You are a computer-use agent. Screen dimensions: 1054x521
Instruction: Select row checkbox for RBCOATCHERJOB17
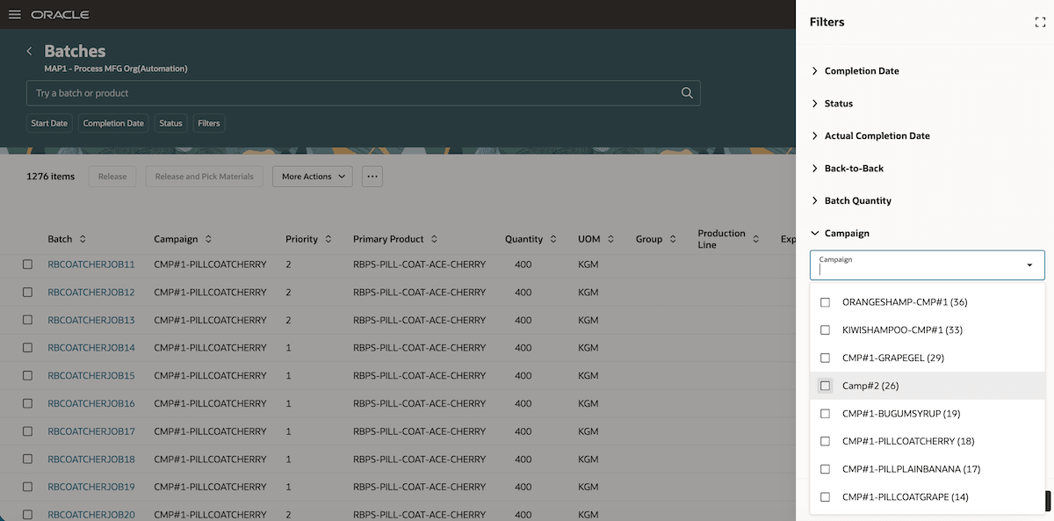pos(27,431)
